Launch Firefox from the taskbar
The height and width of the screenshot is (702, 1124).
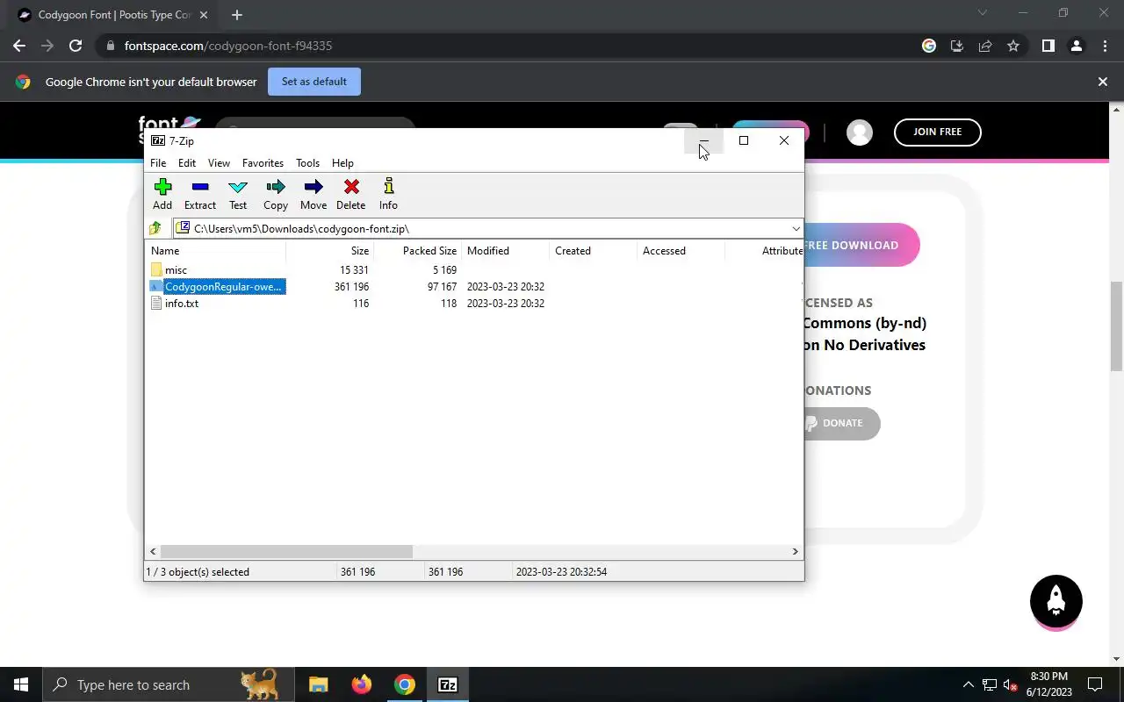(361, 684)
